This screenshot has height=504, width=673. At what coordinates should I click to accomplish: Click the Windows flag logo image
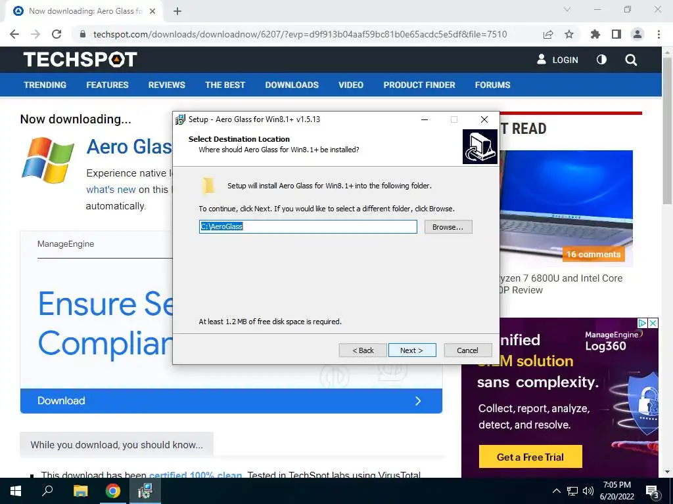pyautogui.click(x=47, y=160)
